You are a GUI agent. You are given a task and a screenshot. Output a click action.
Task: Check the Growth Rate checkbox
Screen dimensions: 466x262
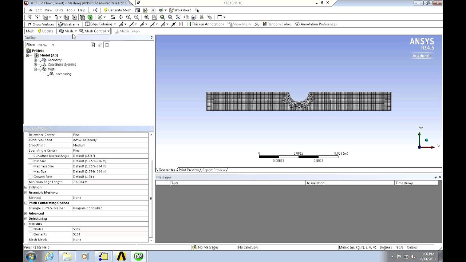tap(31, 177)
